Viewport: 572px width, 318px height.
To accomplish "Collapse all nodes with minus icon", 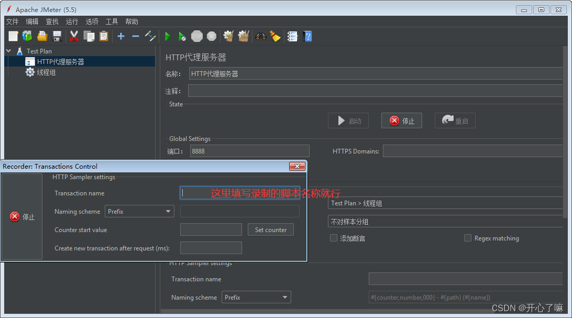I will pos(136,36).
